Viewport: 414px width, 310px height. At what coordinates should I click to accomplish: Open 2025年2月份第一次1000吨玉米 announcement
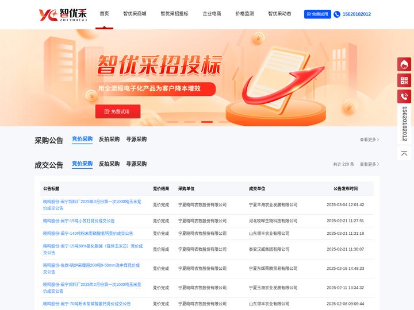(92, 288)
